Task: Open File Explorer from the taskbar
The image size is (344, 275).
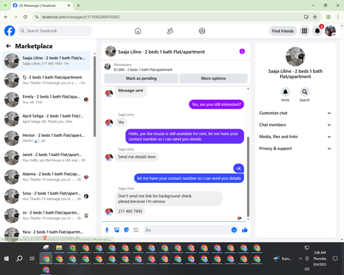Action: coord(59,247)
